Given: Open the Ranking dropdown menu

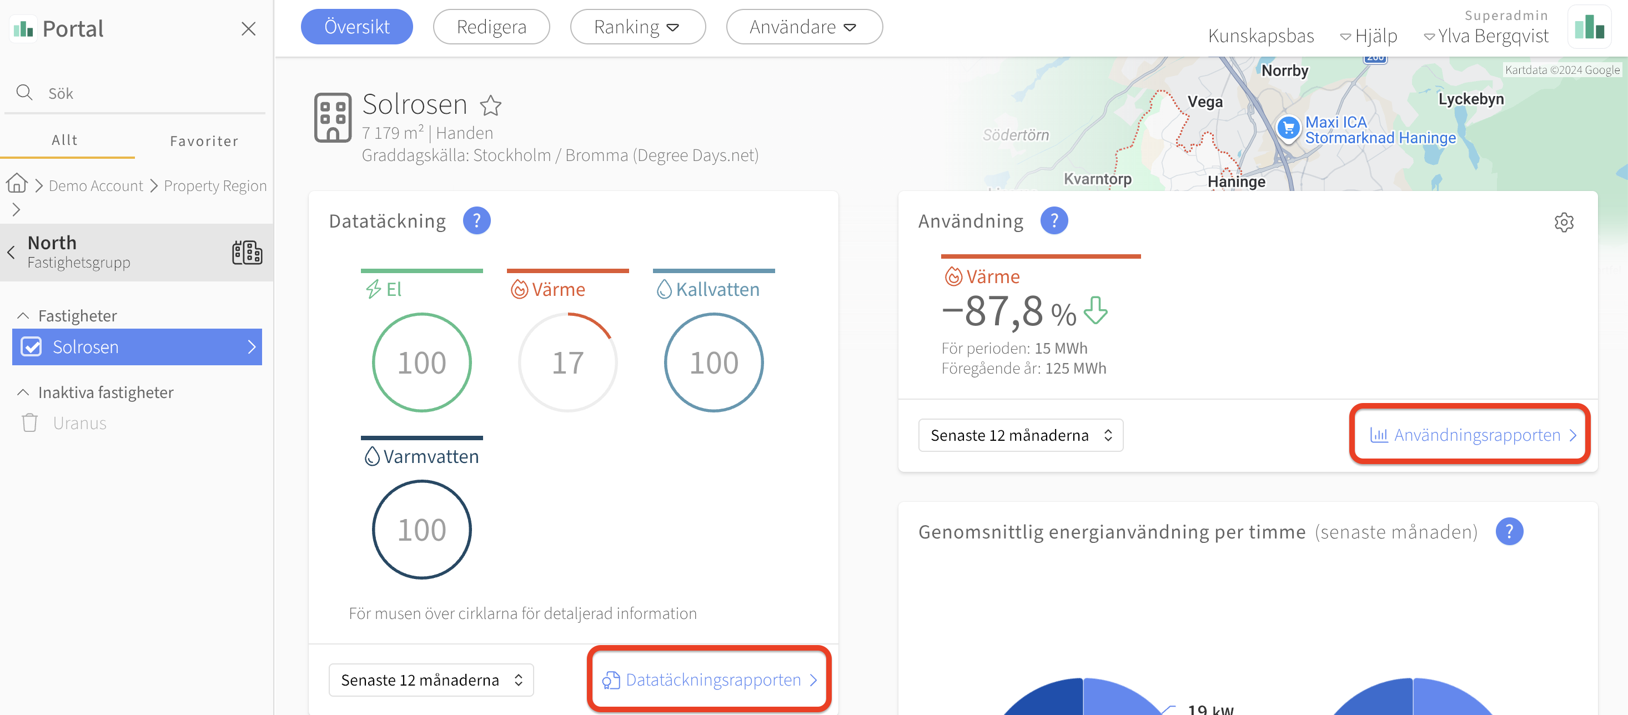Looking at the screenshot, I should tap(637, 27).
